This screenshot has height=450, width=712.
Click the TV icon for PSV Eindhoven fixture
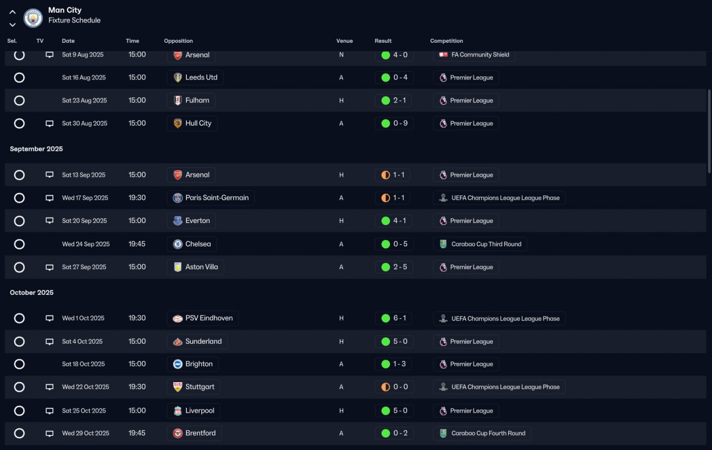(50, 318)
